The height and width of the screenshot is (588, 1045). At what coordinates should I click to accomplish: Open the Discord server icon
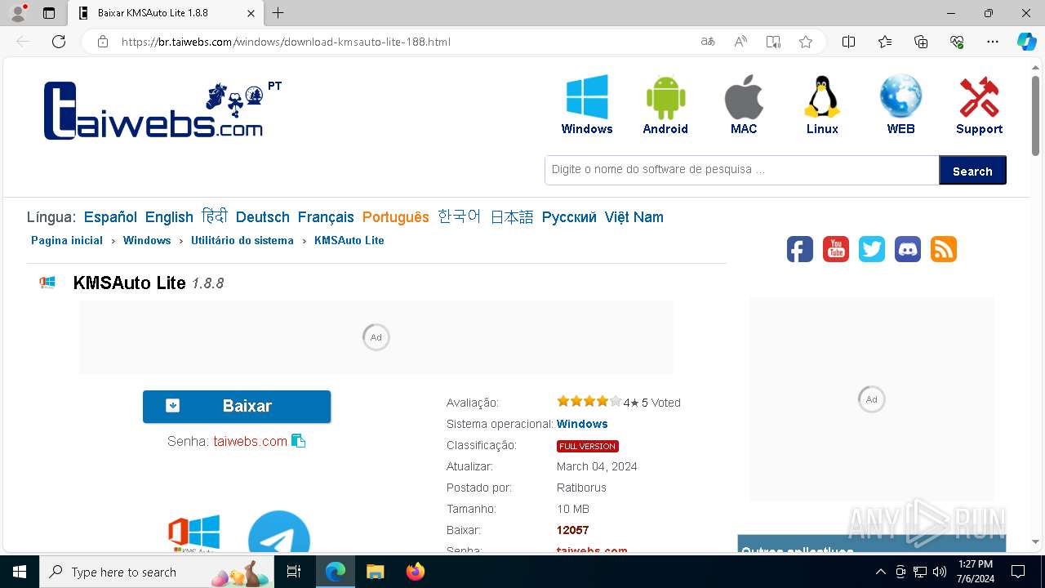(908, 249)
